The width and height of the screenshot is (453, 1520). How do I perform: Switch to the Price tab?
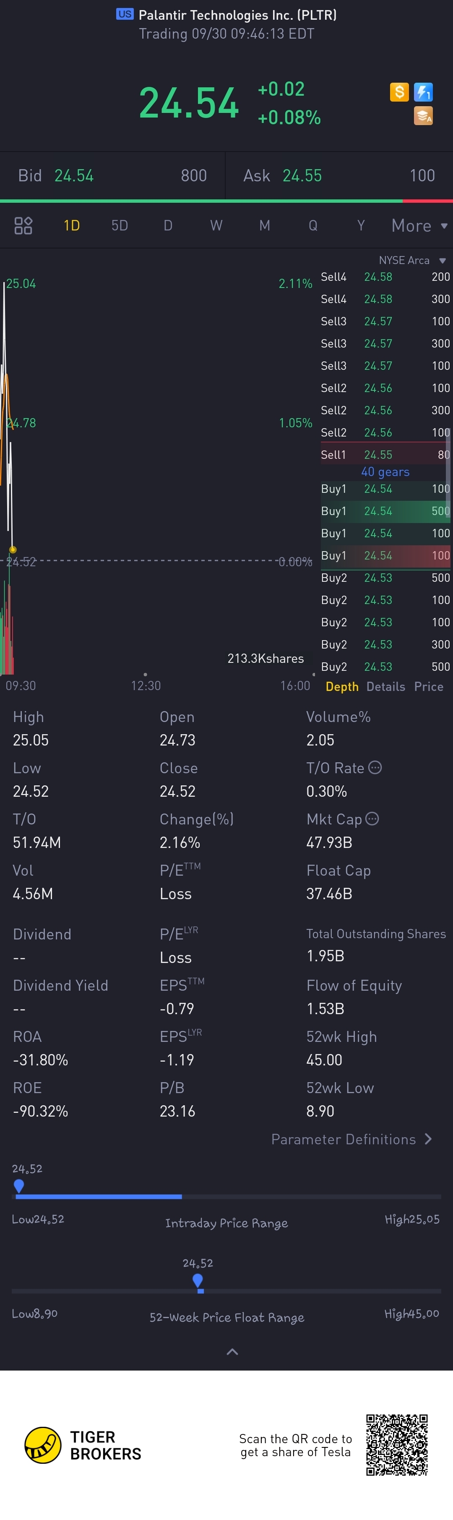429,686
